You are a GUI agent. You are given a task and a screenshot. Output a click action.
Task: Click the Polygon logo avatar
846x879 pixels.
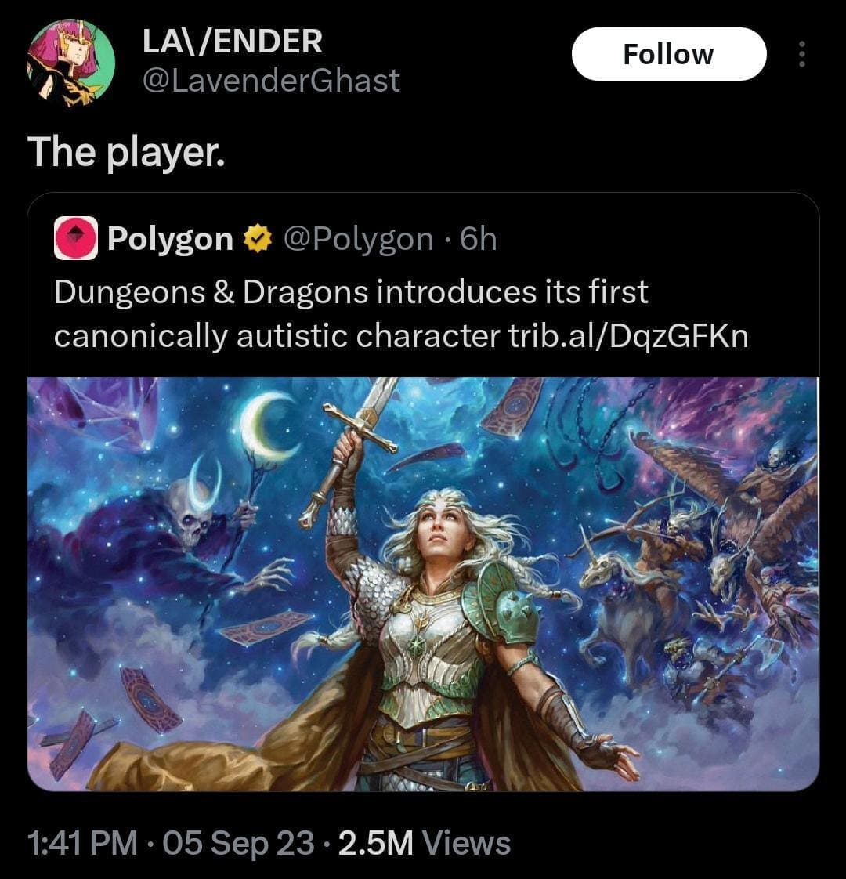pyautogui.click(x=76, y=238)
